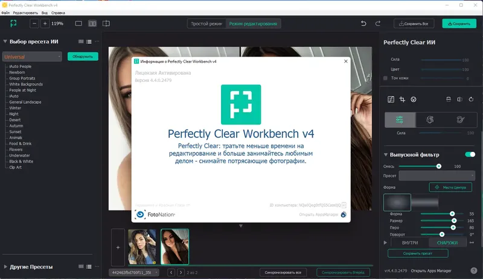Open the adjustments sliders tab
Viewport: 483px width, 279px height.
click(400, 120)
